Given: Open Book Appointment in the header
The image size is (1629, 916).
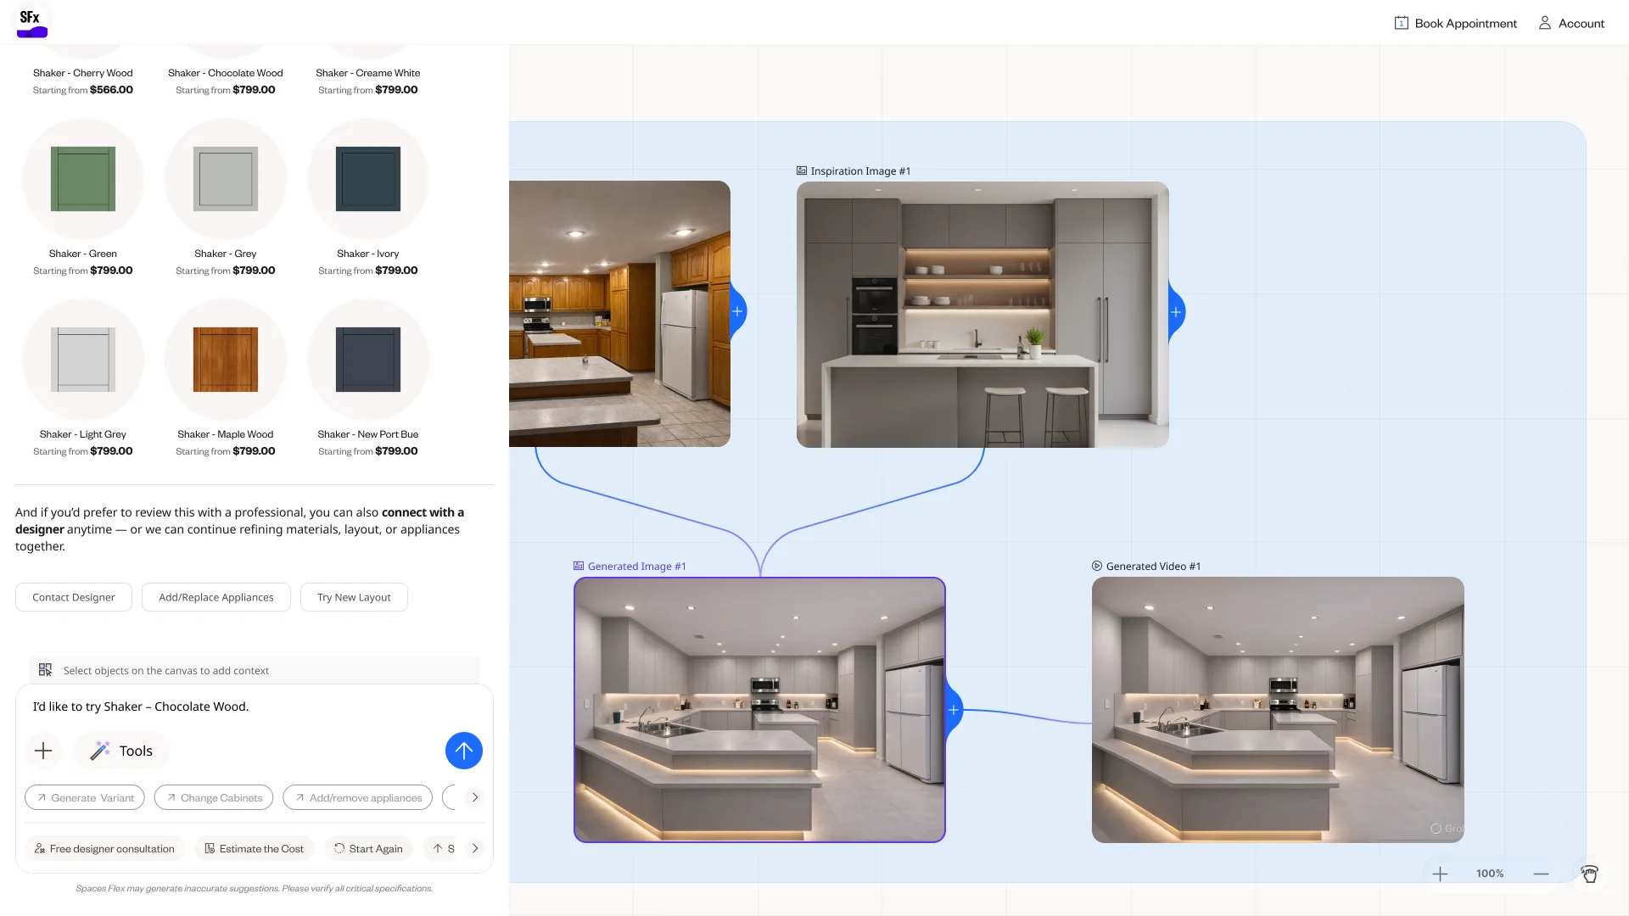Looking at the screenshot, I should tap(1455, 23).
